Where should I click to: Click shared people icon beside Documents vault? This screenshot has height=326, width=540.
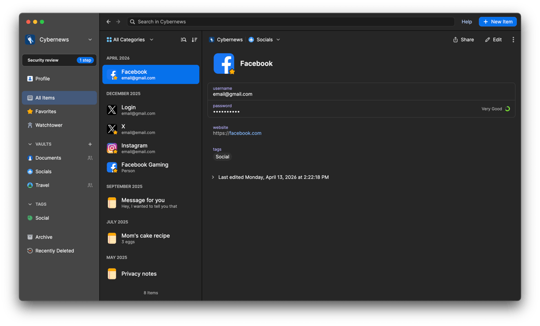click(x=90, y=158)
